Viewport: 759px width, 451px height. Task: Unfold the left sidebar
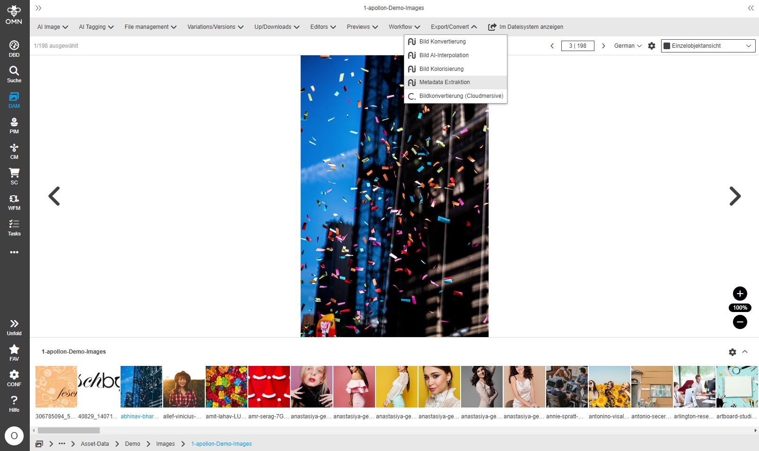point(14,327)
